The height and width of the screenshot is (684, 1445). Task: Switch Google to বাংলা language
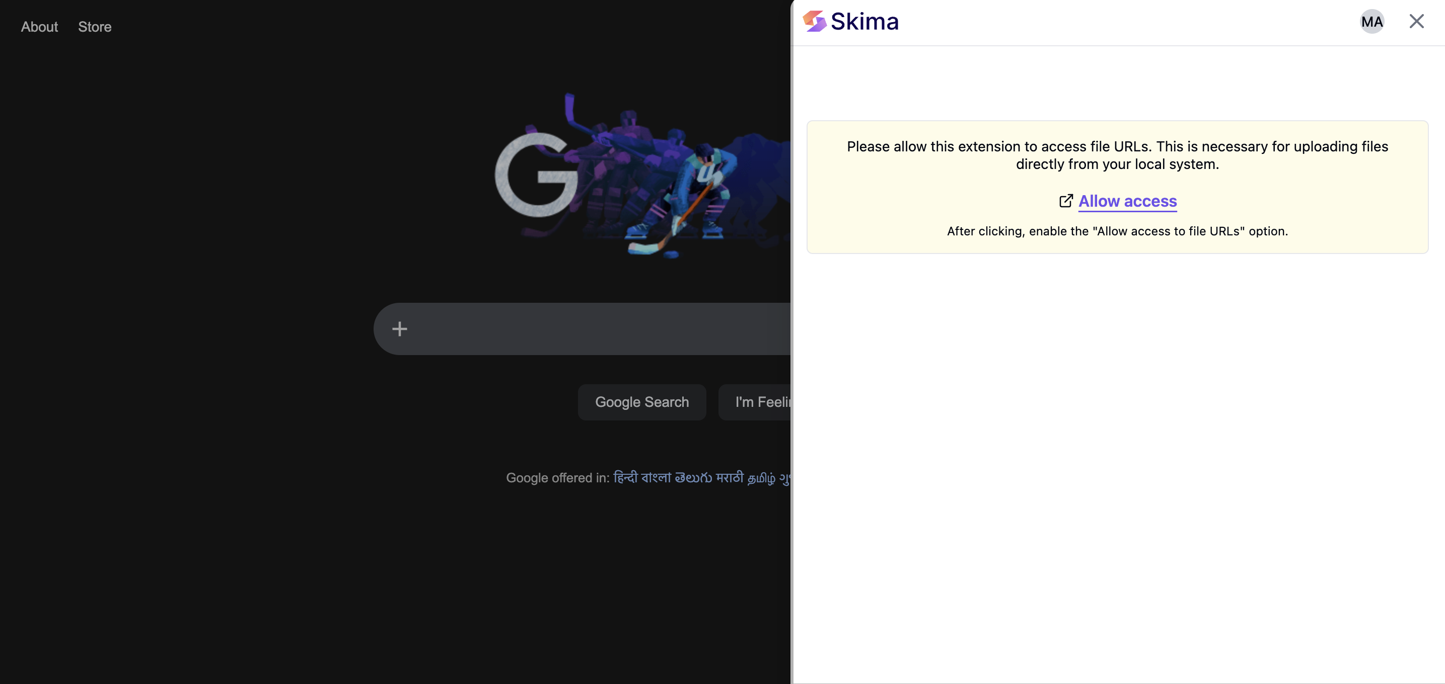[x=656, y=478]
